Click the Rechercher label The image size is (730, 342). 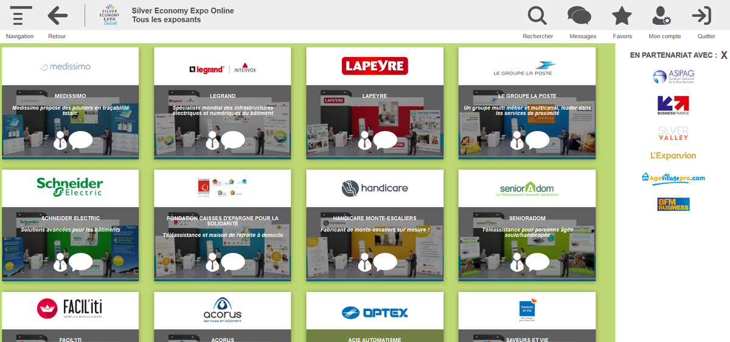click(538, 36)
